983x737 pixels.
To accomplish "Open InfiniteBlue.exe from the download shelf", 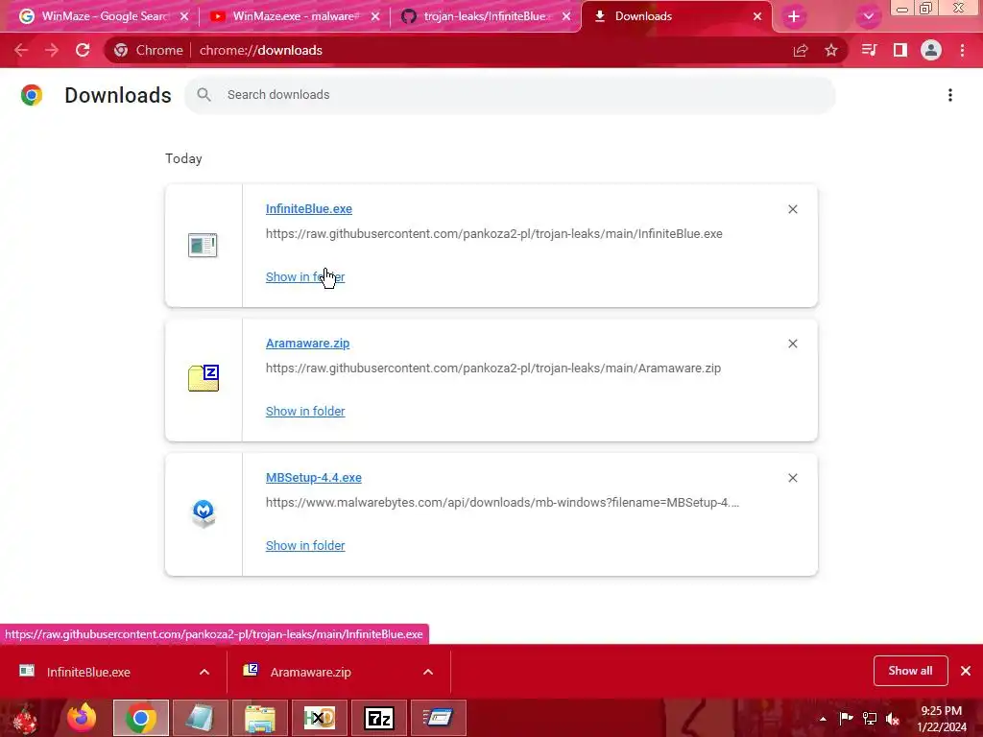I will pos(87,672).
